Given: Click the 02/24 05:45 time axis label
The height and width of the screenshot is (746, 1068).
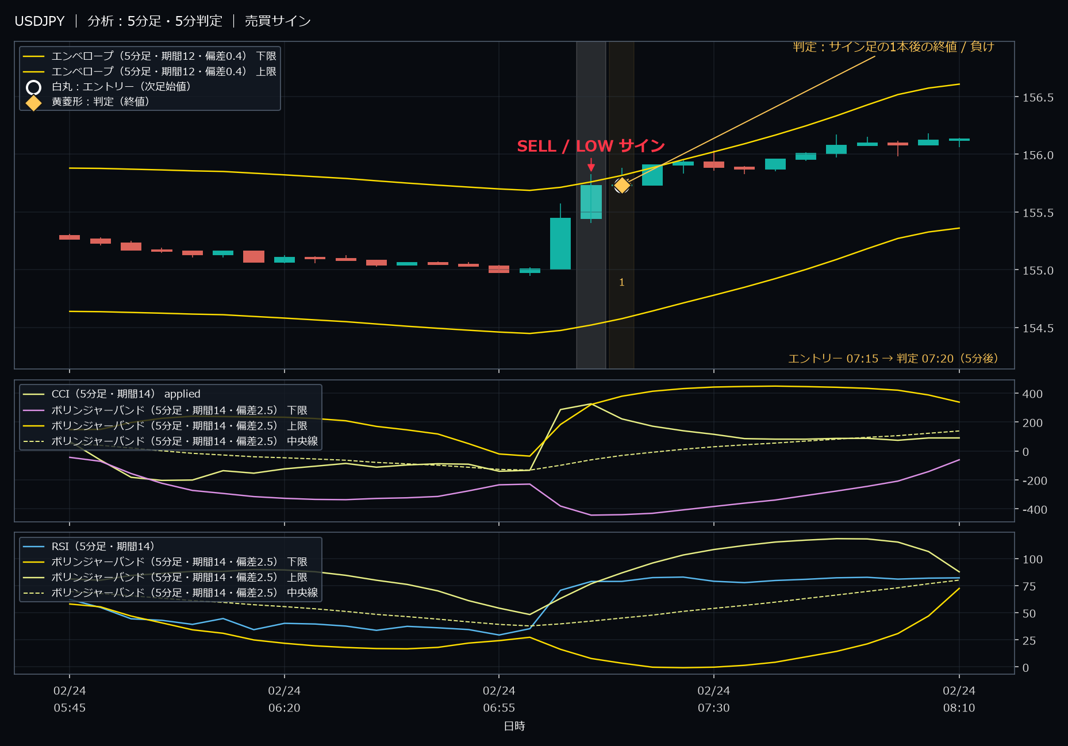Looking at the screenshot, I should tap(70, 699).
